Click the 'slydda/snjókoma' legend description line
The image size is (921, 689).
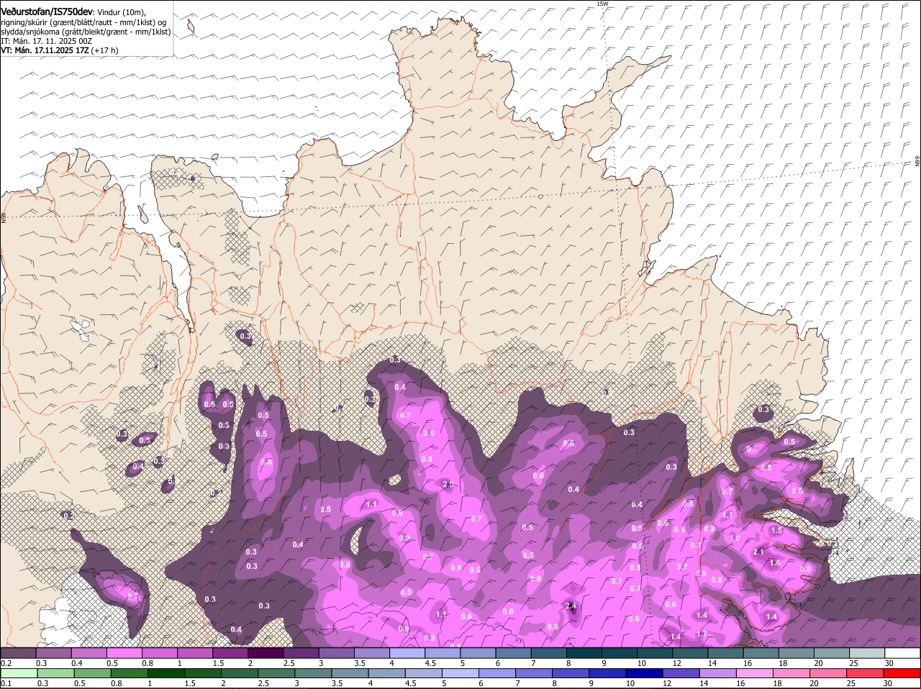point(86,32)
